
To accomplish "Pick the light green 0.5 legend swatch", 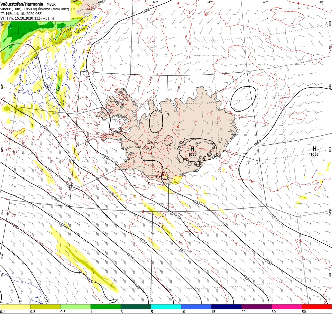I will [75, 307].
